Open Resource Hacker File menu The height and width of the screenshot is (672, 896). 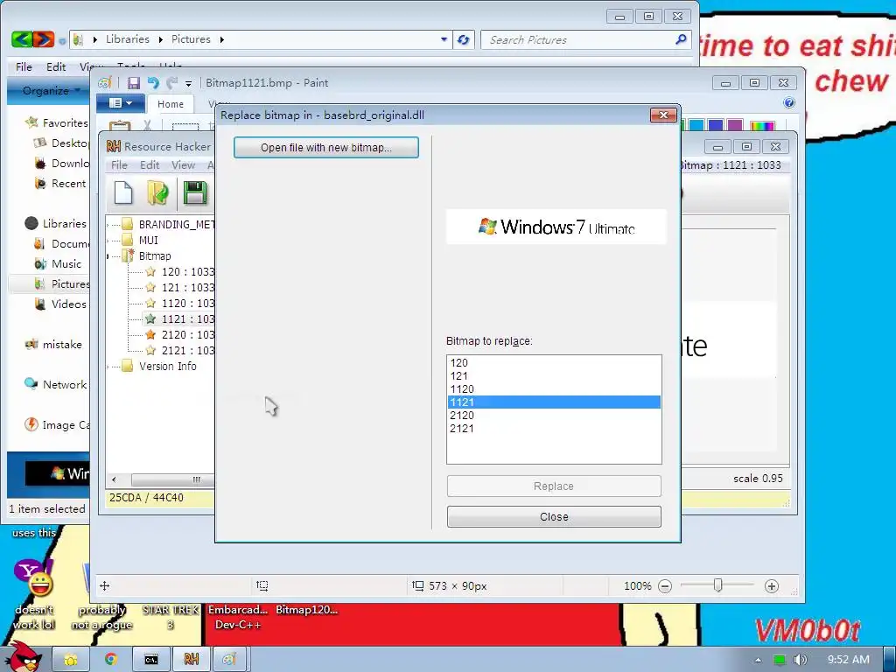pos(119,165)
